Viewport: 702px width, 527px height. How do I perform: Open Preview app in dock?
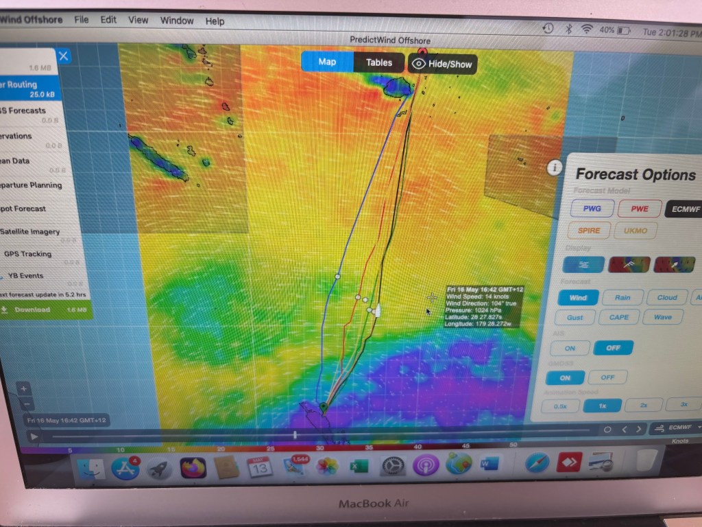point(601,462)
